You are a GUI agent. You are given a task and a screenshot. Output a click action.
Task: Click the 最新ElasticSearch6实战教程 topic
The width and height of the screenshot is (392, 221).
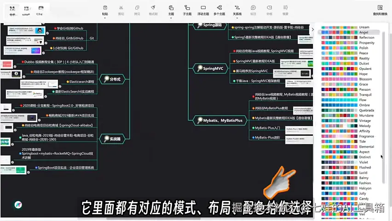pos(74,92)
